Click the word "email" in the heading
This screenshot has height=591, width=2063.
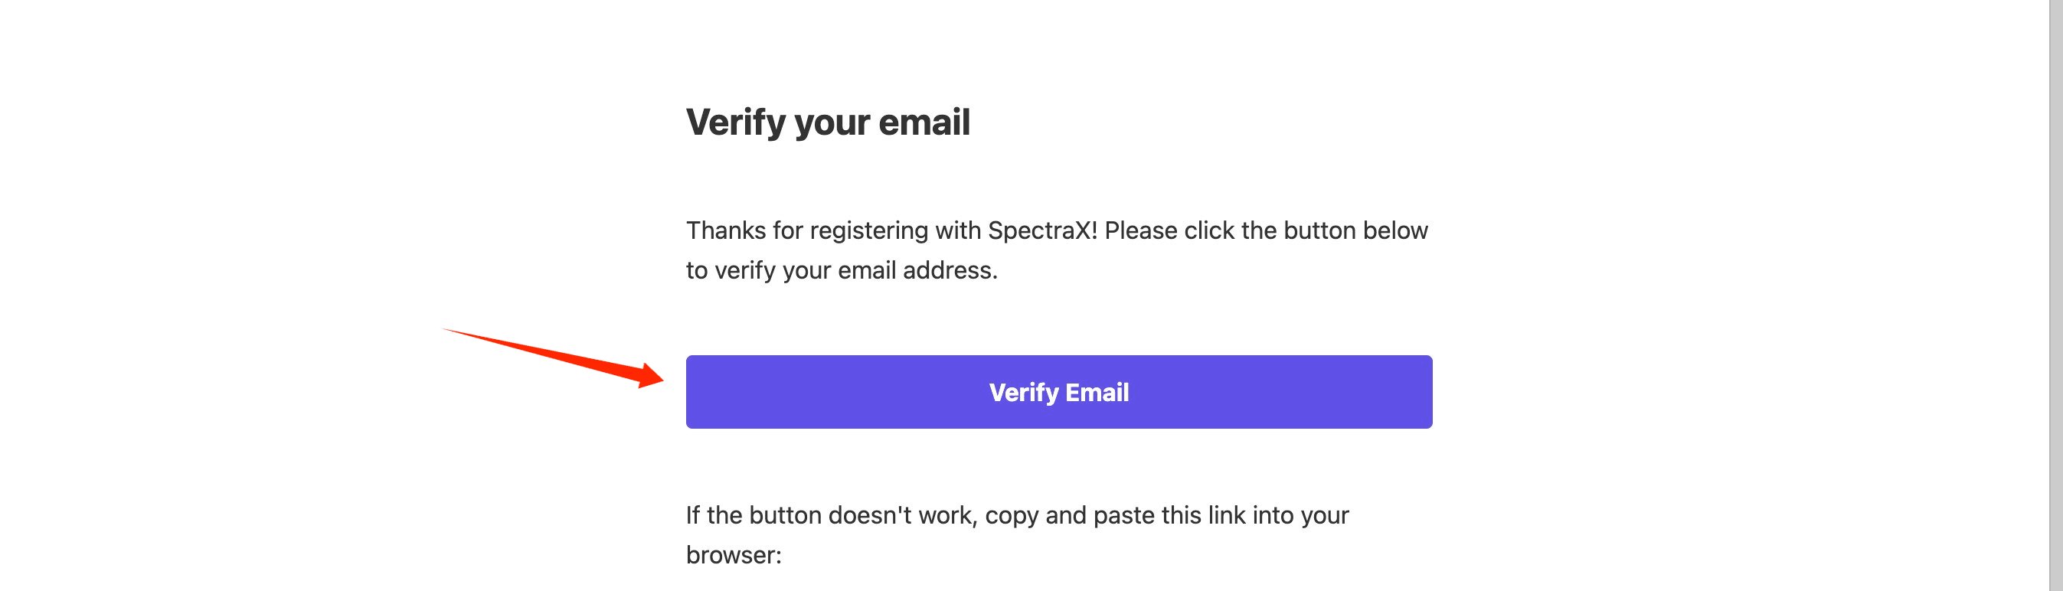point(924,122)
